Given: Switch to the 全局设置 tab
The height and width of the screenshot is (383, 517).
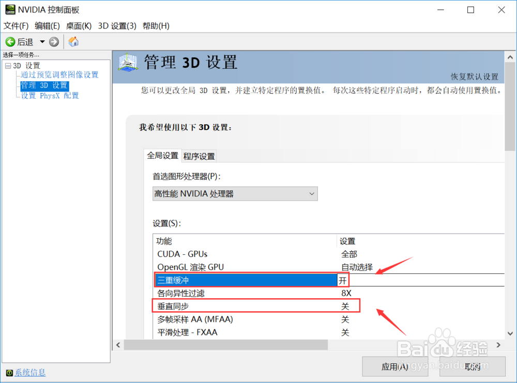Looking at the screenshot, I should tap(162, 156).
